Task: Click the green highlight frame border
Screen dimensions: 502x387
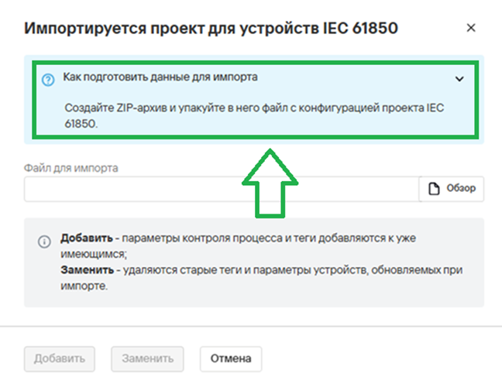Action: coord(256,63)
